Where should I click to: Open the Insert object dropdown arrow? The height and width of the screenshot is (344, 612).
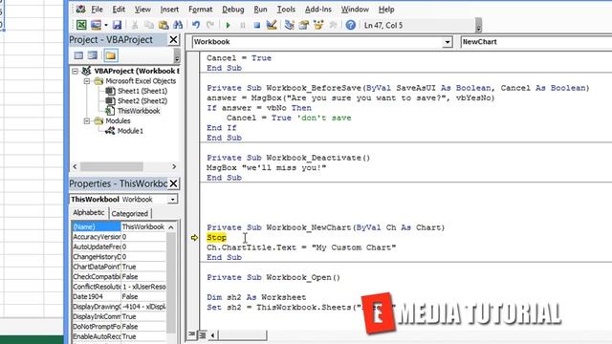pos(106,26)
